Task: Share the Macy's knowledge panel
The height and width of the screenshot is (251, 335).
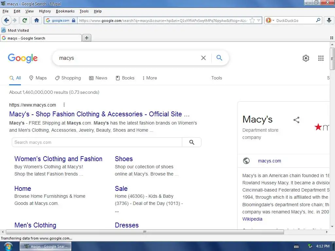Action: click(x=296, y=120)
